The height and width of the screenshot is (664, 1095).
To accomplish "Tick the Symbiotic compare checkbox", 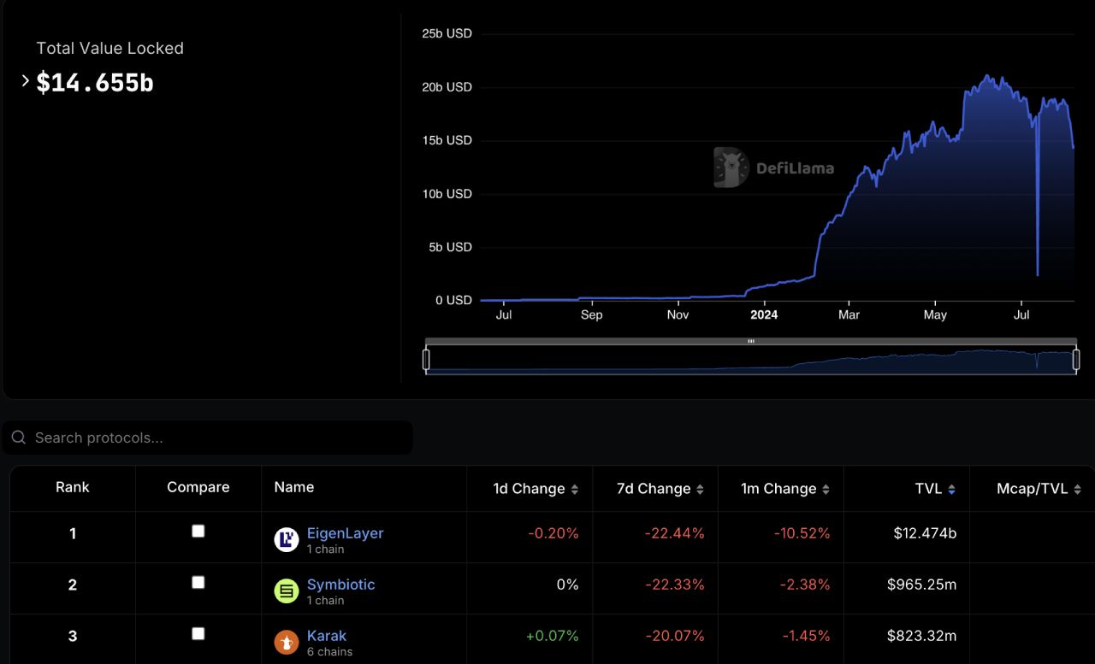I will pos(198,582).
